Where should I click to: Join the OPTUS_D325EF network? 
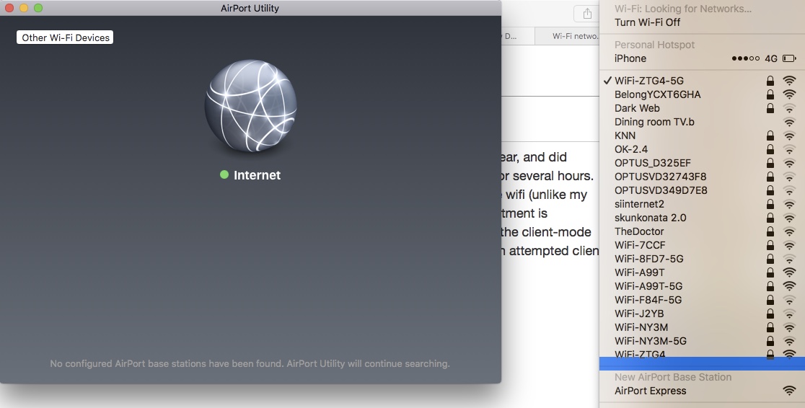pyautogui.click(x=703, y=163)
